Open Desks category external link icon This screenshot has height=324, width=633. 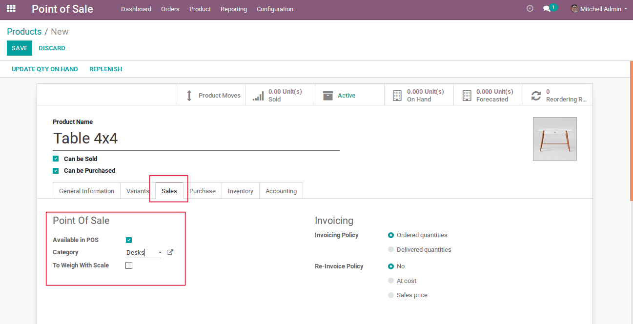click(x=170, y=252)
